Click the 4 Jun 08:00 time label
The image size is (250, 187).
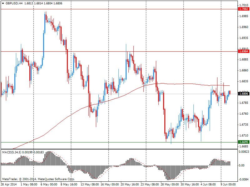click(x=208, y=185)
